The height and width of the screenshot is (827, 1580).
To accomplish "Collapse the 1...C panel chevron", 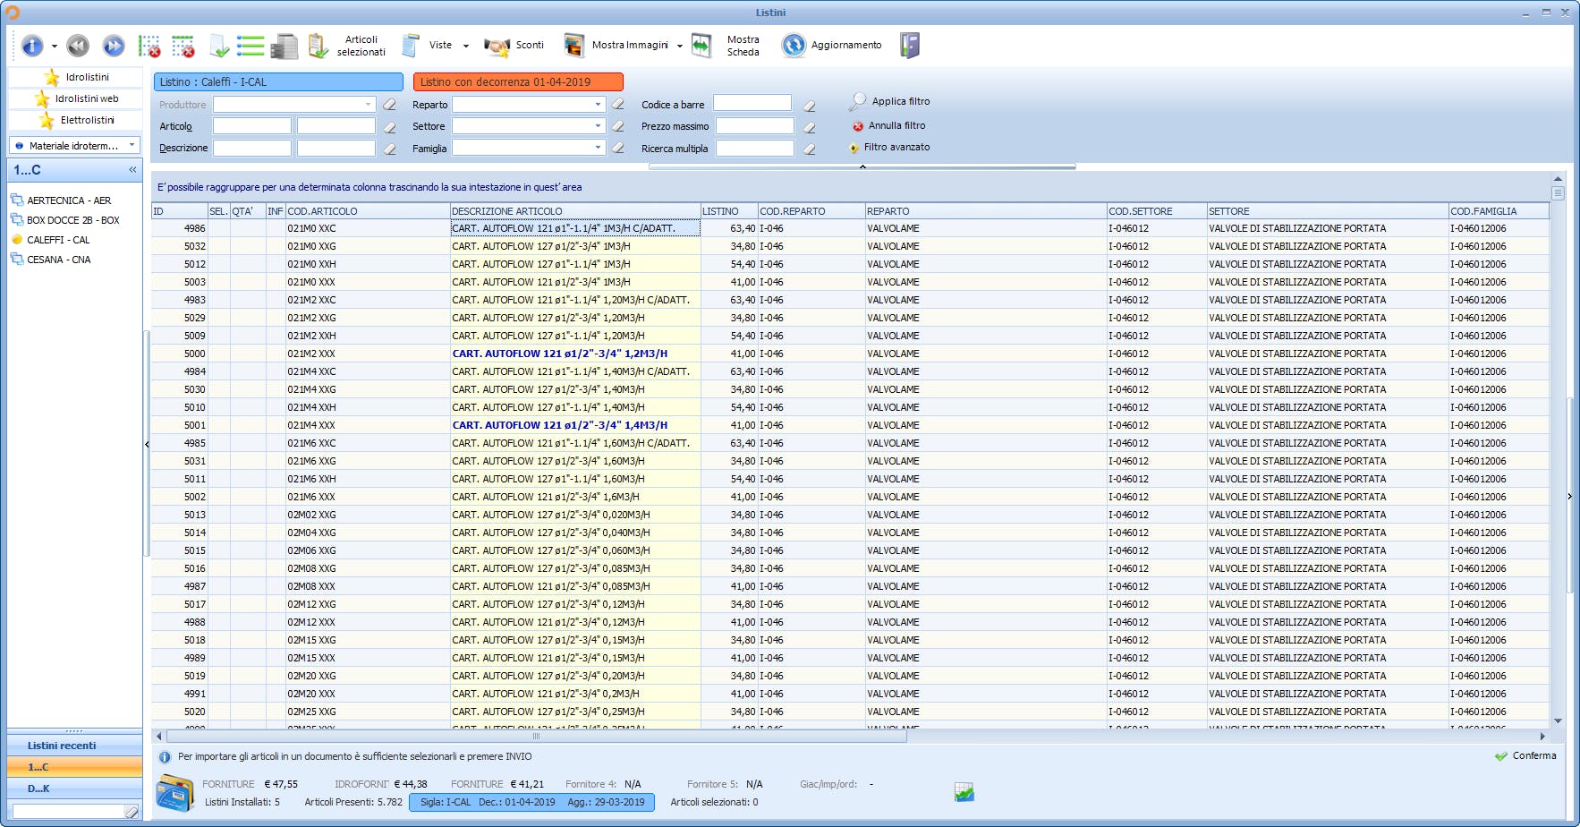I will [132, 170].
